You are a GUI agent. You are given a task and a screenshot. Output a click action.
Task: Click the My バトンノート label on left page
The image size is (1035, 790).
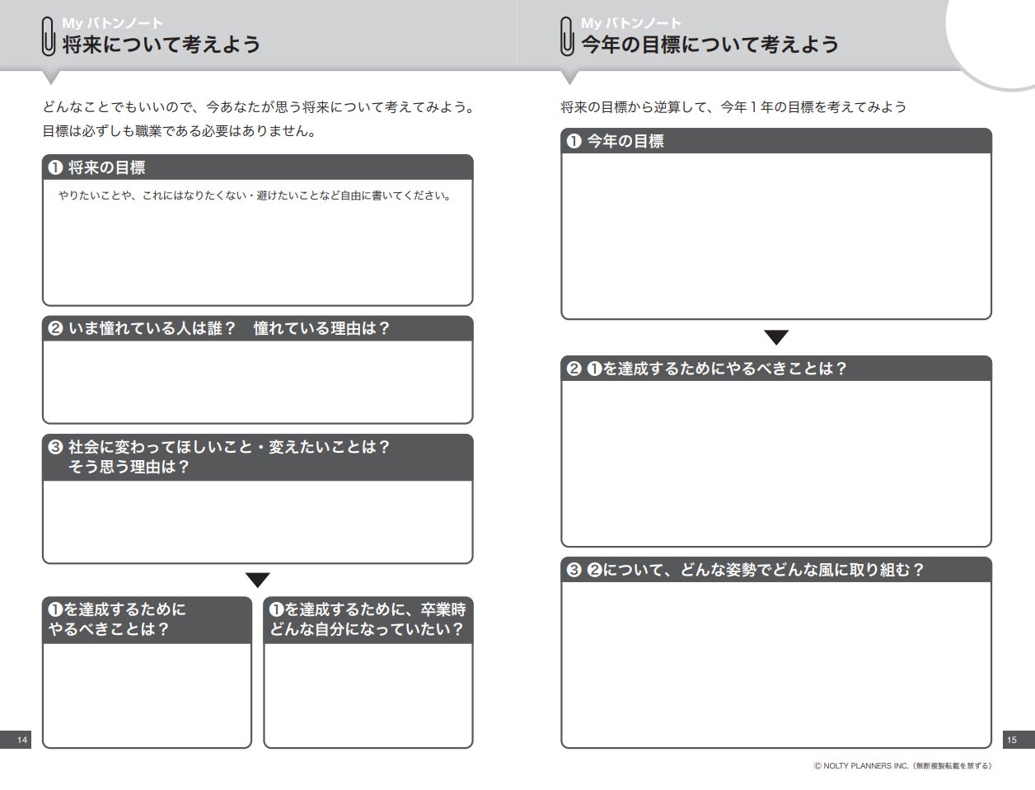click(113, 23)
